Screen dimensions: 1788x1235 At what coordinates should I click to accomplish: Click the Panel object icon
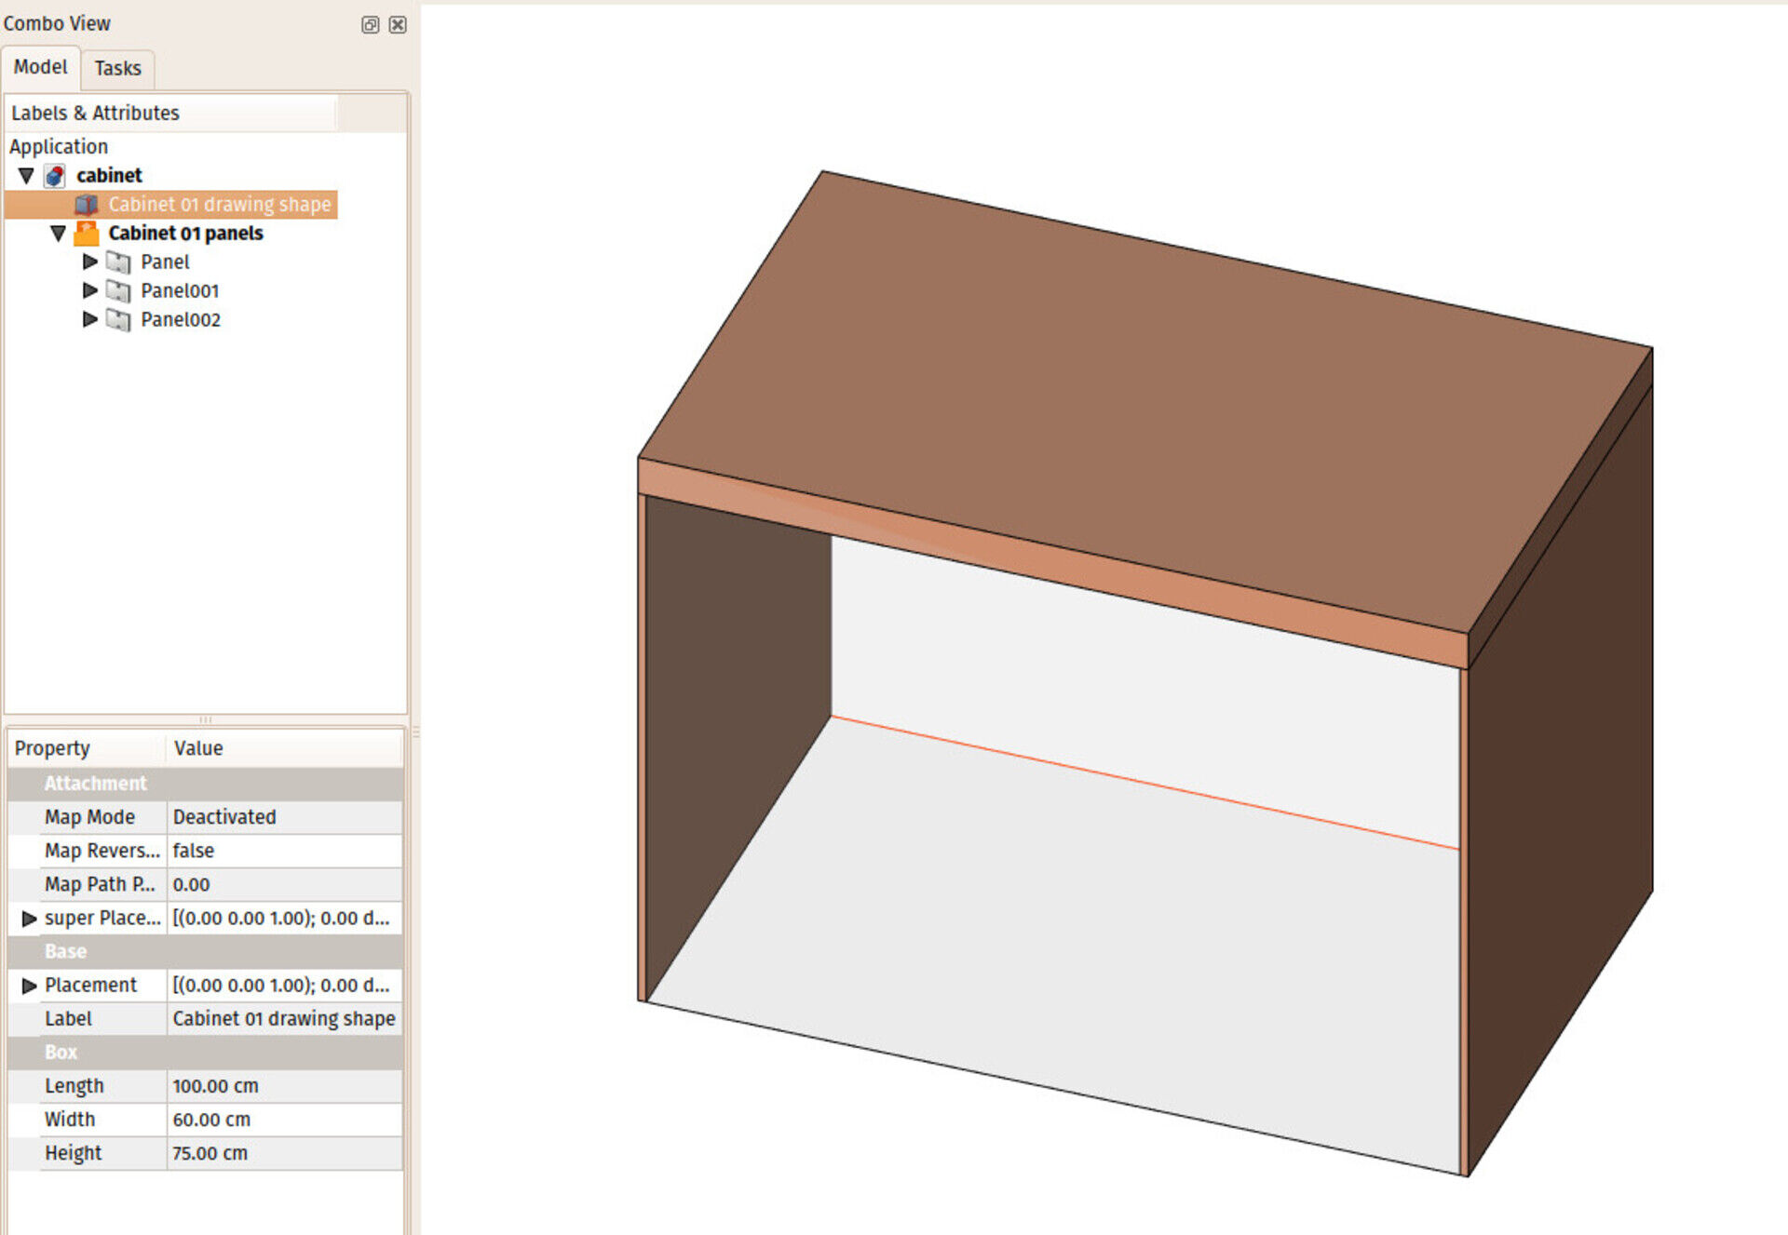[x=118, y=262]
